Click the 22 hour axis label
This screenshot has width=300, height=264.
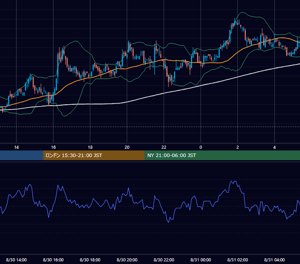click(164, 147)
